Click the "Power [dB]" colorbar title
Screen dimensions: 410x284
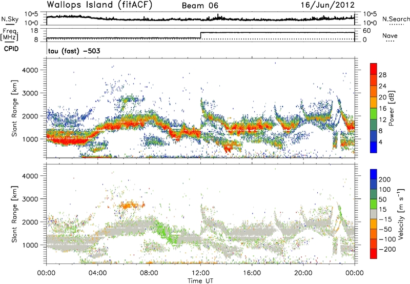pos(391,108)
